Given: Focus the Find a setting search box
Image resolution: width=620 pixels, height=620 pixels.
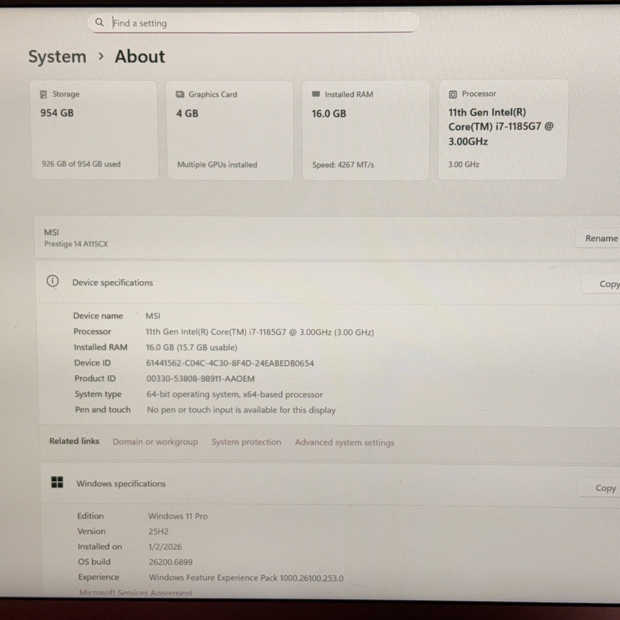Looking at the screenshot, I should [253, 23].
